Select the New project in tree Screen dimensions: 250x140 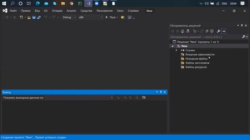184,46
